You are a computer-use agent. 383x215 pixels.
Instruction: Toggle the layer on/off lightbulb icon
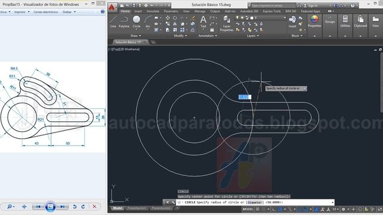tap(237, 18)
